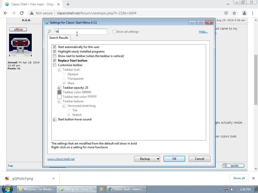Select the Stretch radio button

(x=69, y=115)
